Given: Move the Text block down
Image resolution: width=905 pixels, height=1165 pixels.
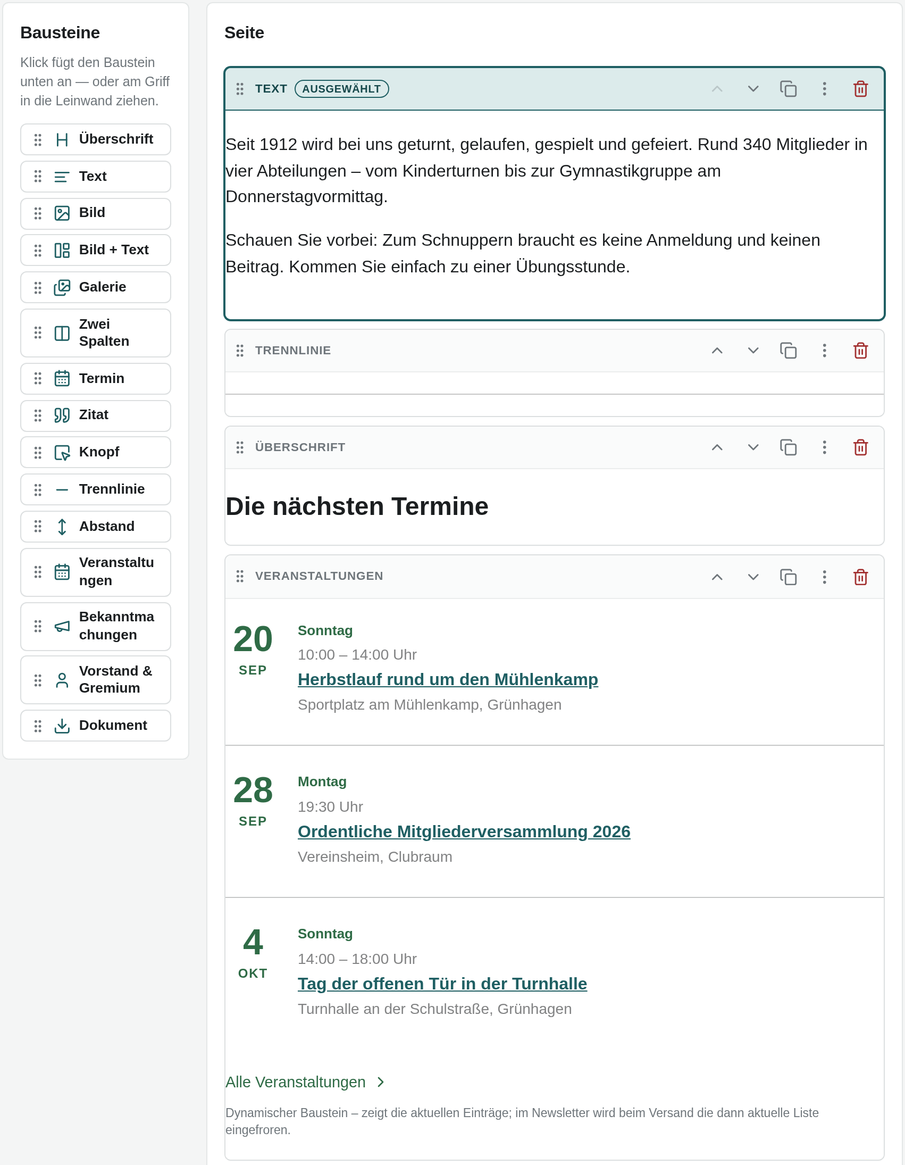Looking at the screenshot, I should point(752,89).
